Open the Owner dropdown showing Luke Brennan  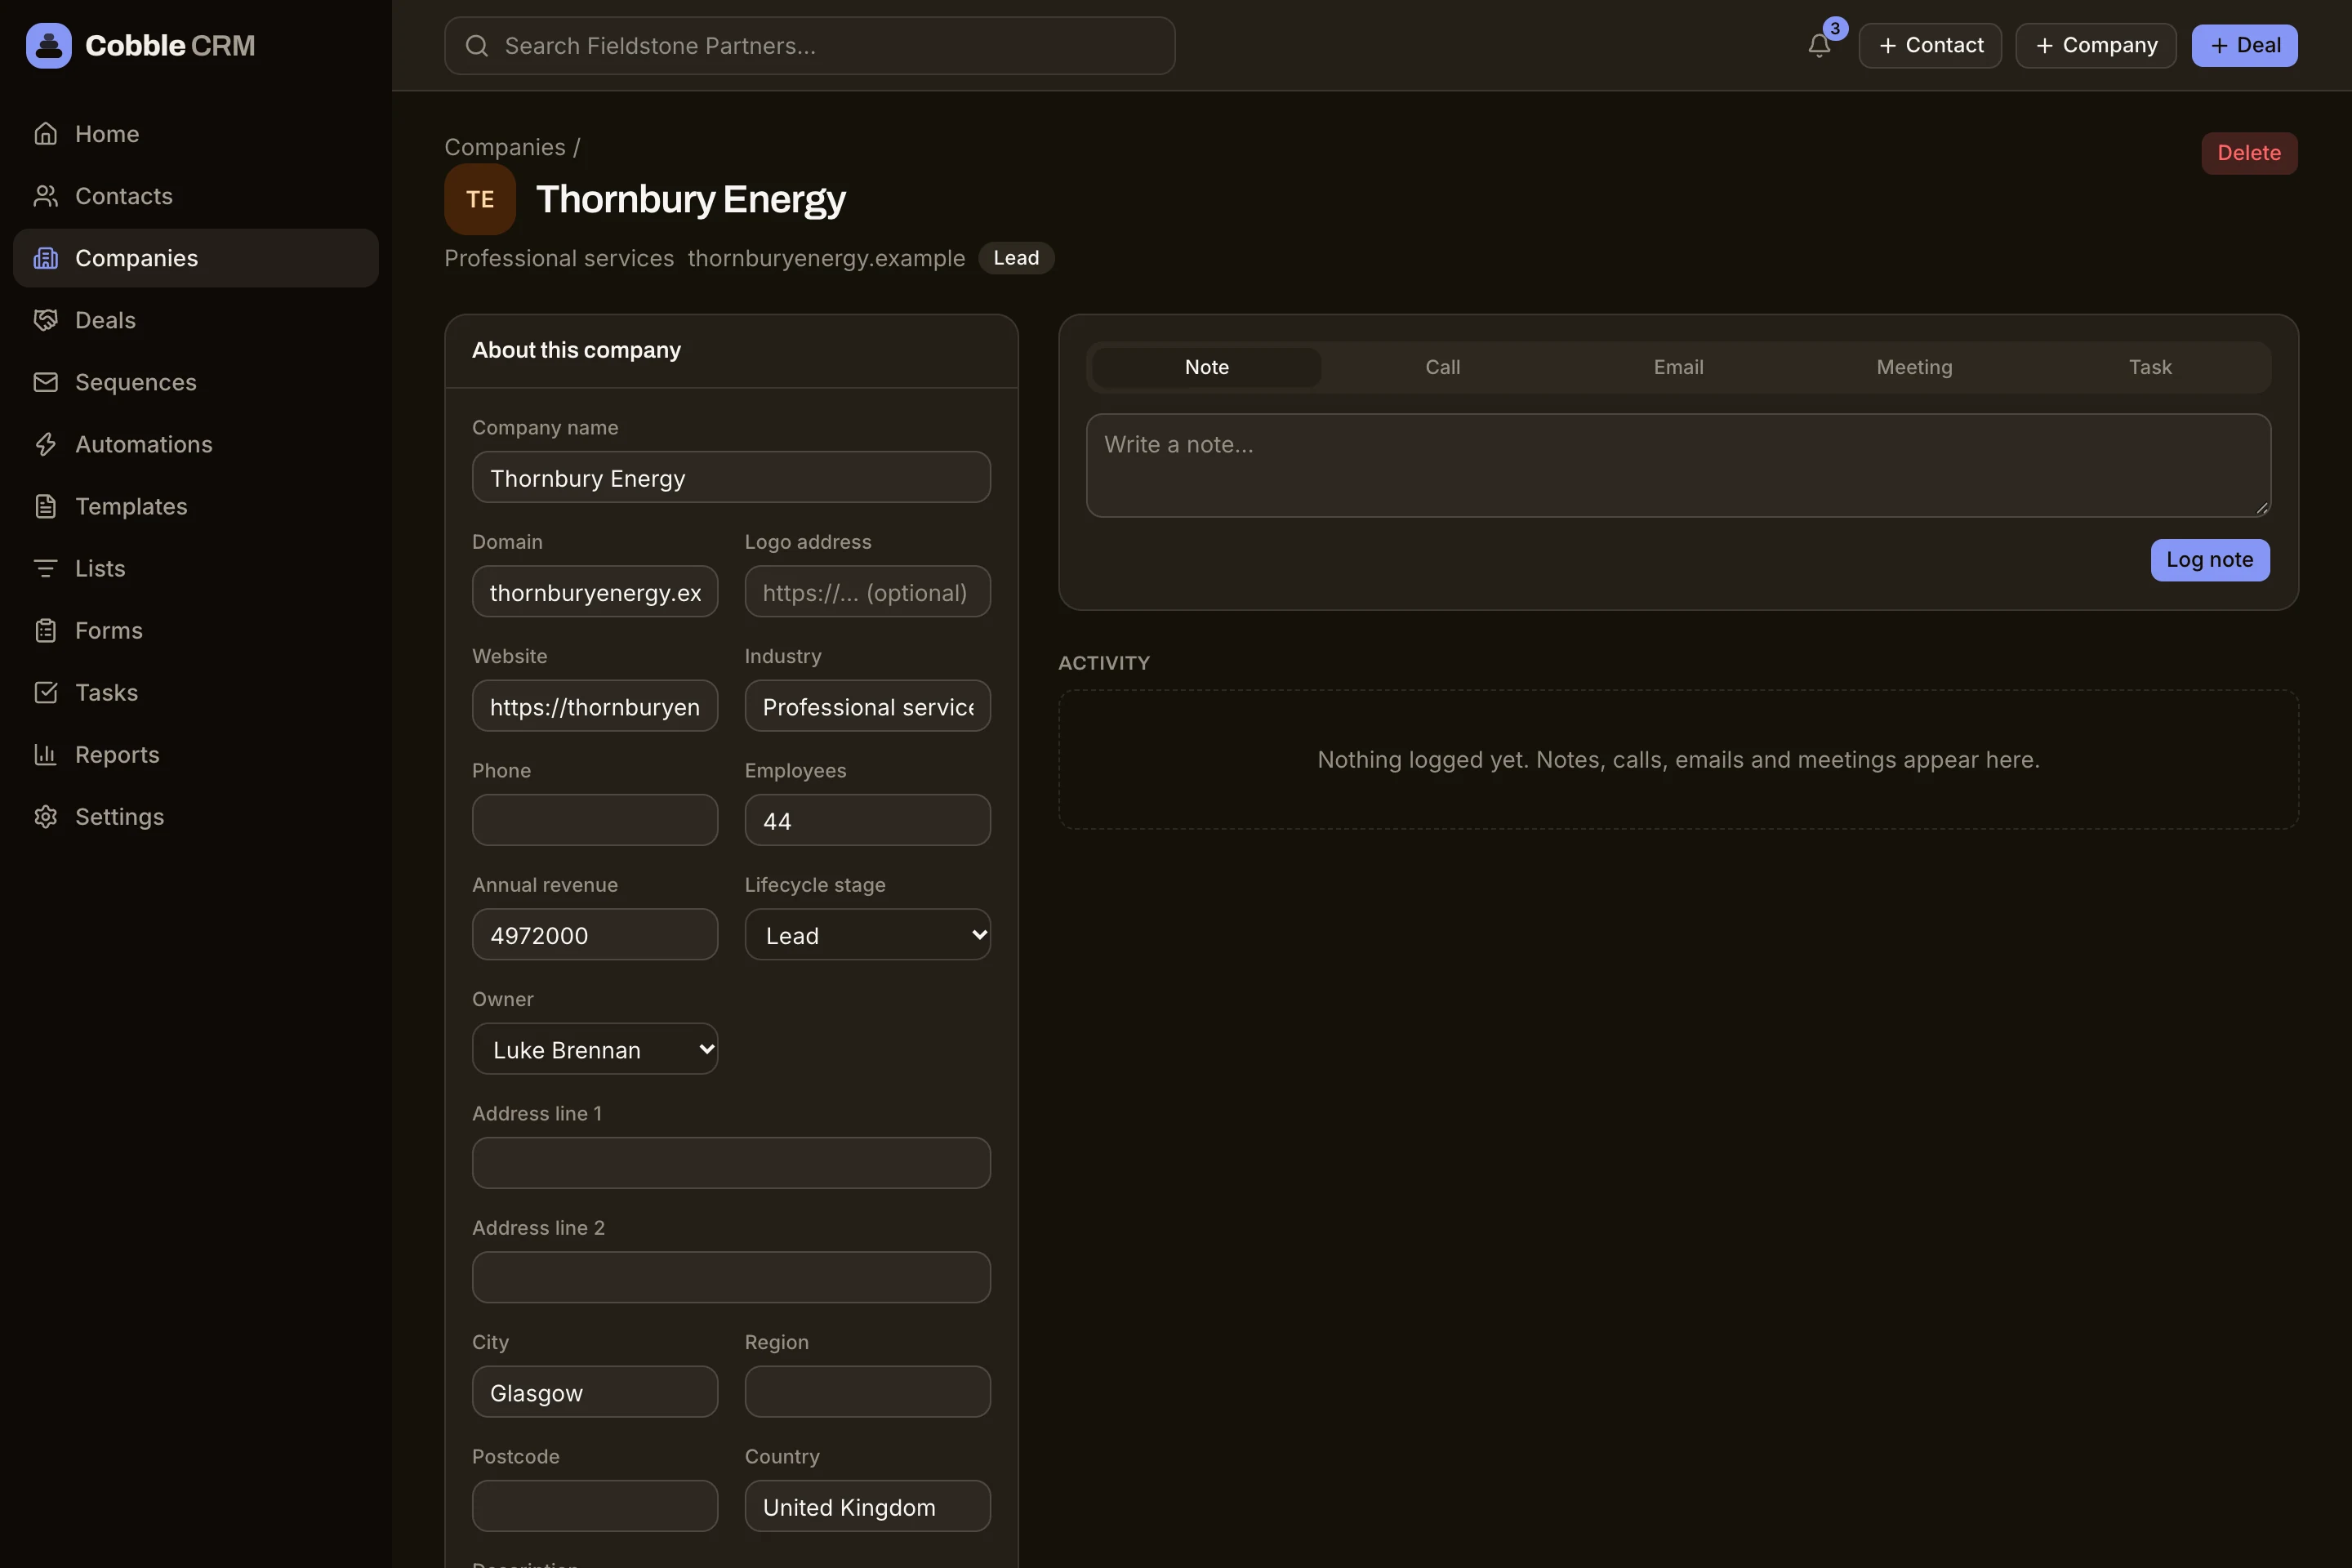tap(595, 1049)
